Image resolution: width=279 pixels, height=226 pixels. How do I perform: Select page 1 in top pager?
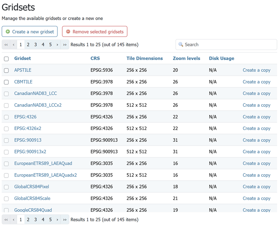coord(21,45)
